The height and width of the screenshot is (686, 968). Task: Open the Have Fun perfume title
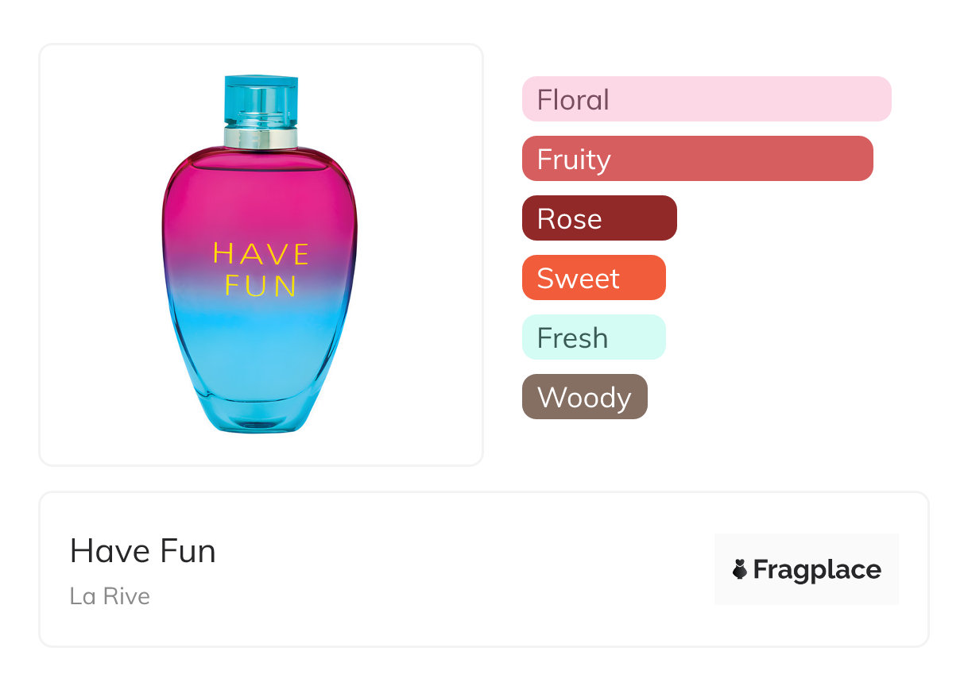[x=143, y=550]
